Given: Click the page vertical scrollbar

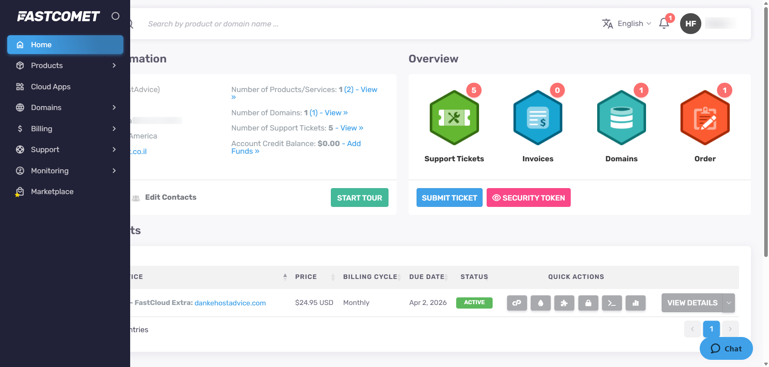Looking at the screenshot, I should click(x=766, y=132).
